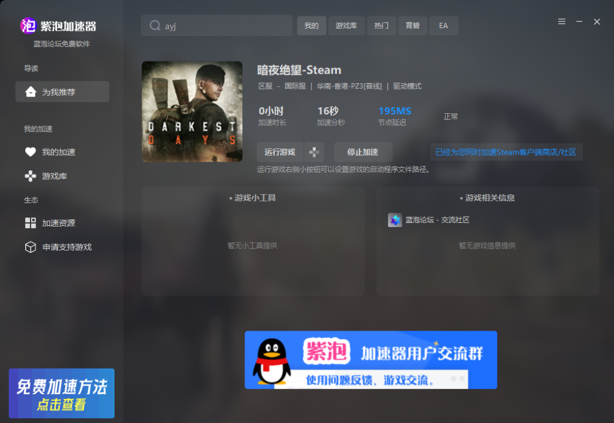Switch to the 我的 tab
Viewport: 614px width, 423px height.
(311, 25)
